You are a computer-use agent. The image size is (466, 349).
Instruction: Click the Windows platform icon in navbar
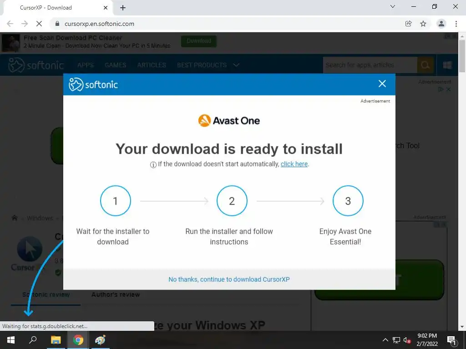click(x=447, y=65)
